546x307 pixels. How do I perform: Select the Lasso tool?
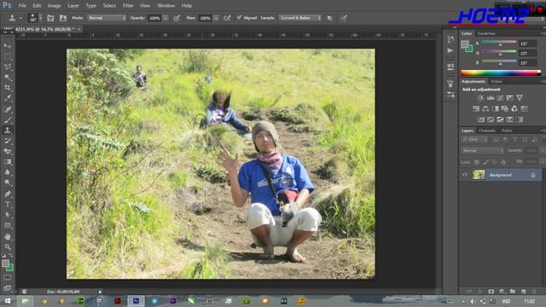8,67
